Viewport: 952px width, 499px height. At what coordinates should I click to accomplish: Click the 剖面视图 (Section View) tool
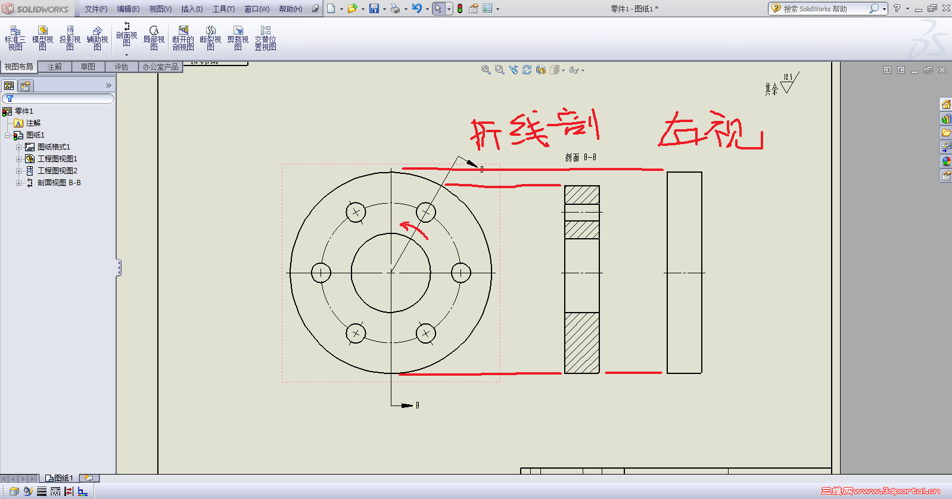[126, 35]
